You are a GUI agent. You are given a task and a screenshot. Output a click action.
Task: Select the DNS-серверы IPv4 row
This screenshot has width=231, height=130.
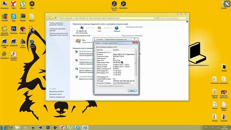[115, 73]
